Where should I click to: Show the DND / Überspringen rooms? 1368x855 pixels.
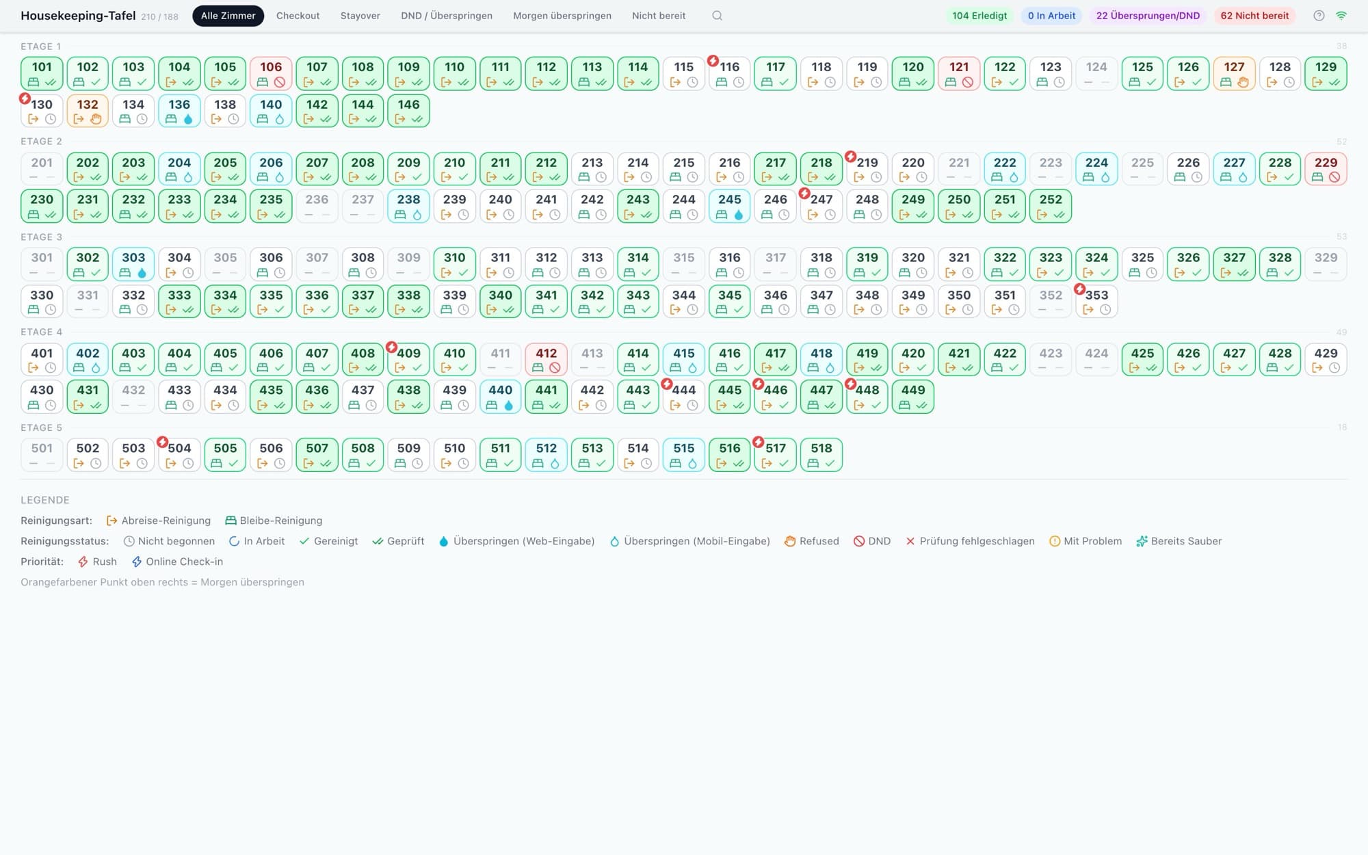pyautogui.click(x=447, y=16)
